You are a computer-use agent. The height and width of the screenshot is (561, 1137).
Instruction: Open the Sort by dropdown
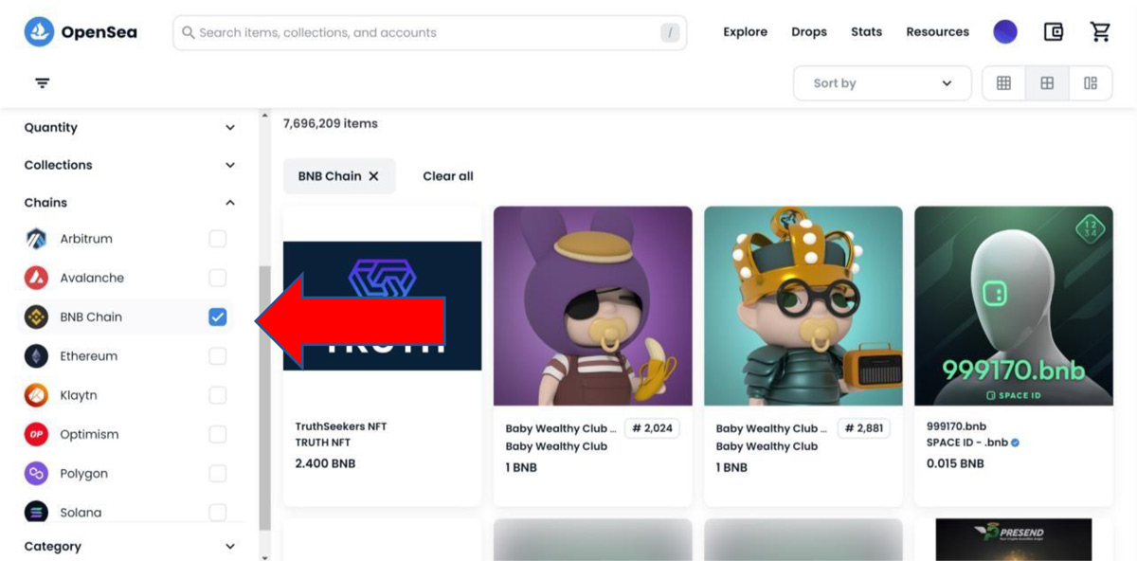point(881,83)
